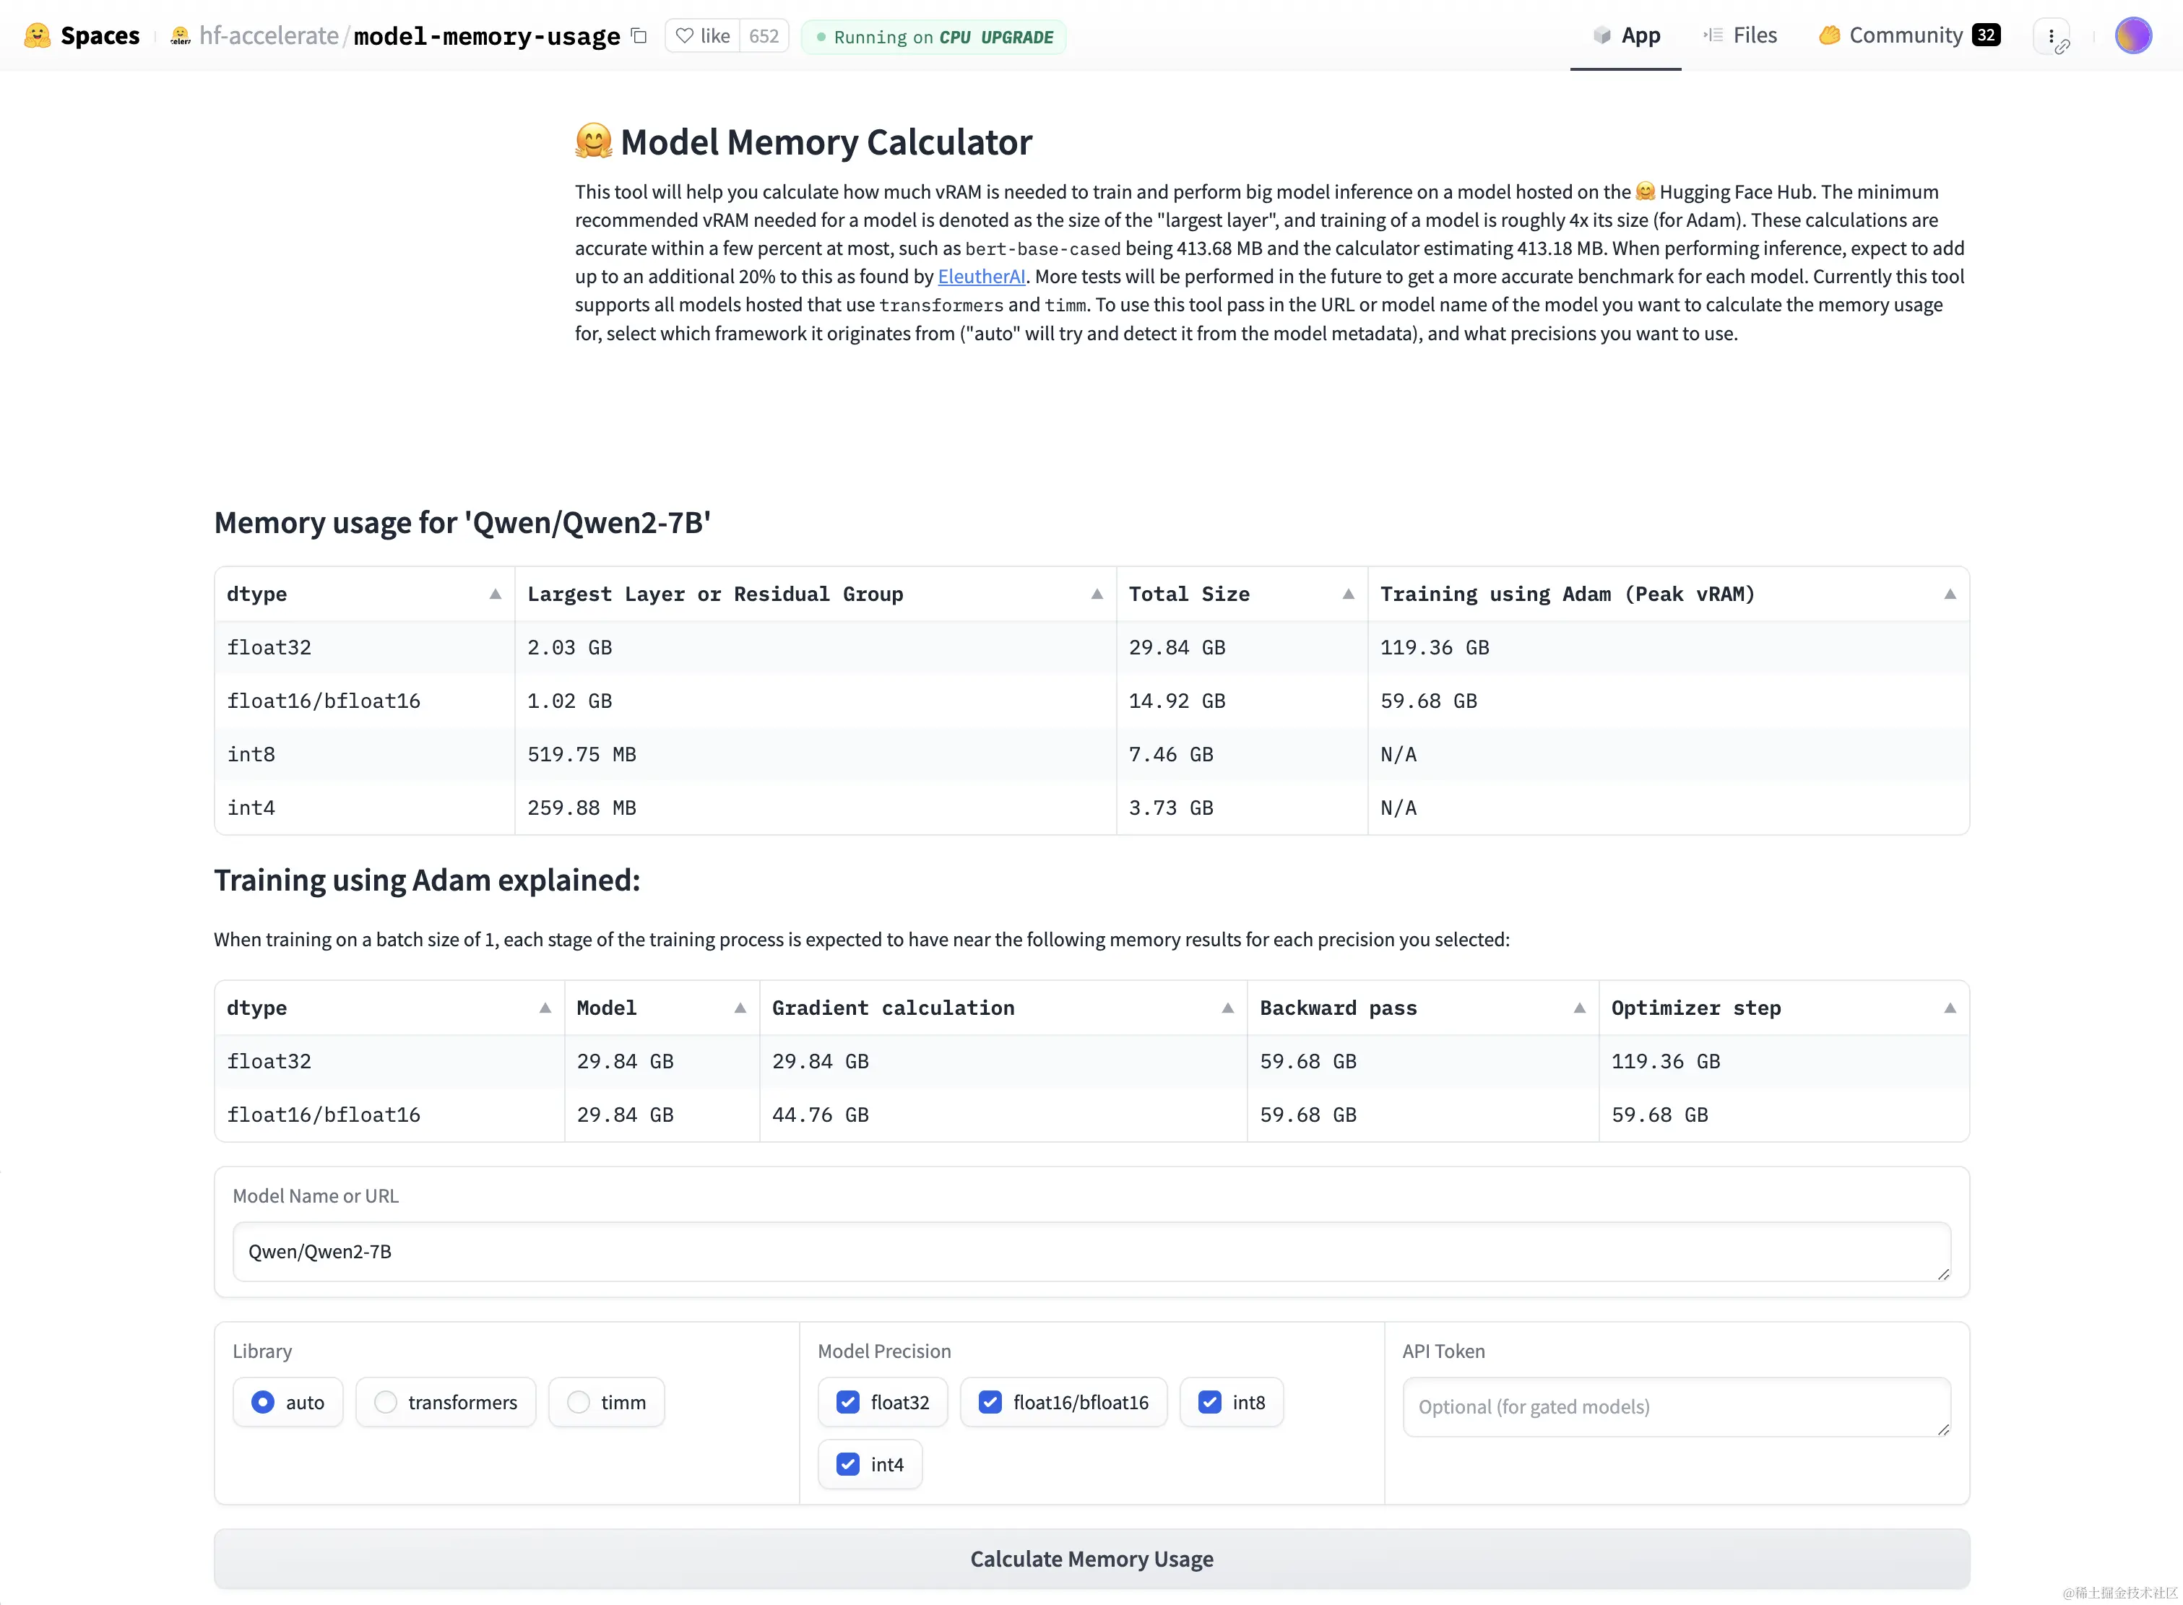Click the Model Name or URL text field
Image resolution: width=2183 pixels, height=1605 pixels.
[1091, 1251]
